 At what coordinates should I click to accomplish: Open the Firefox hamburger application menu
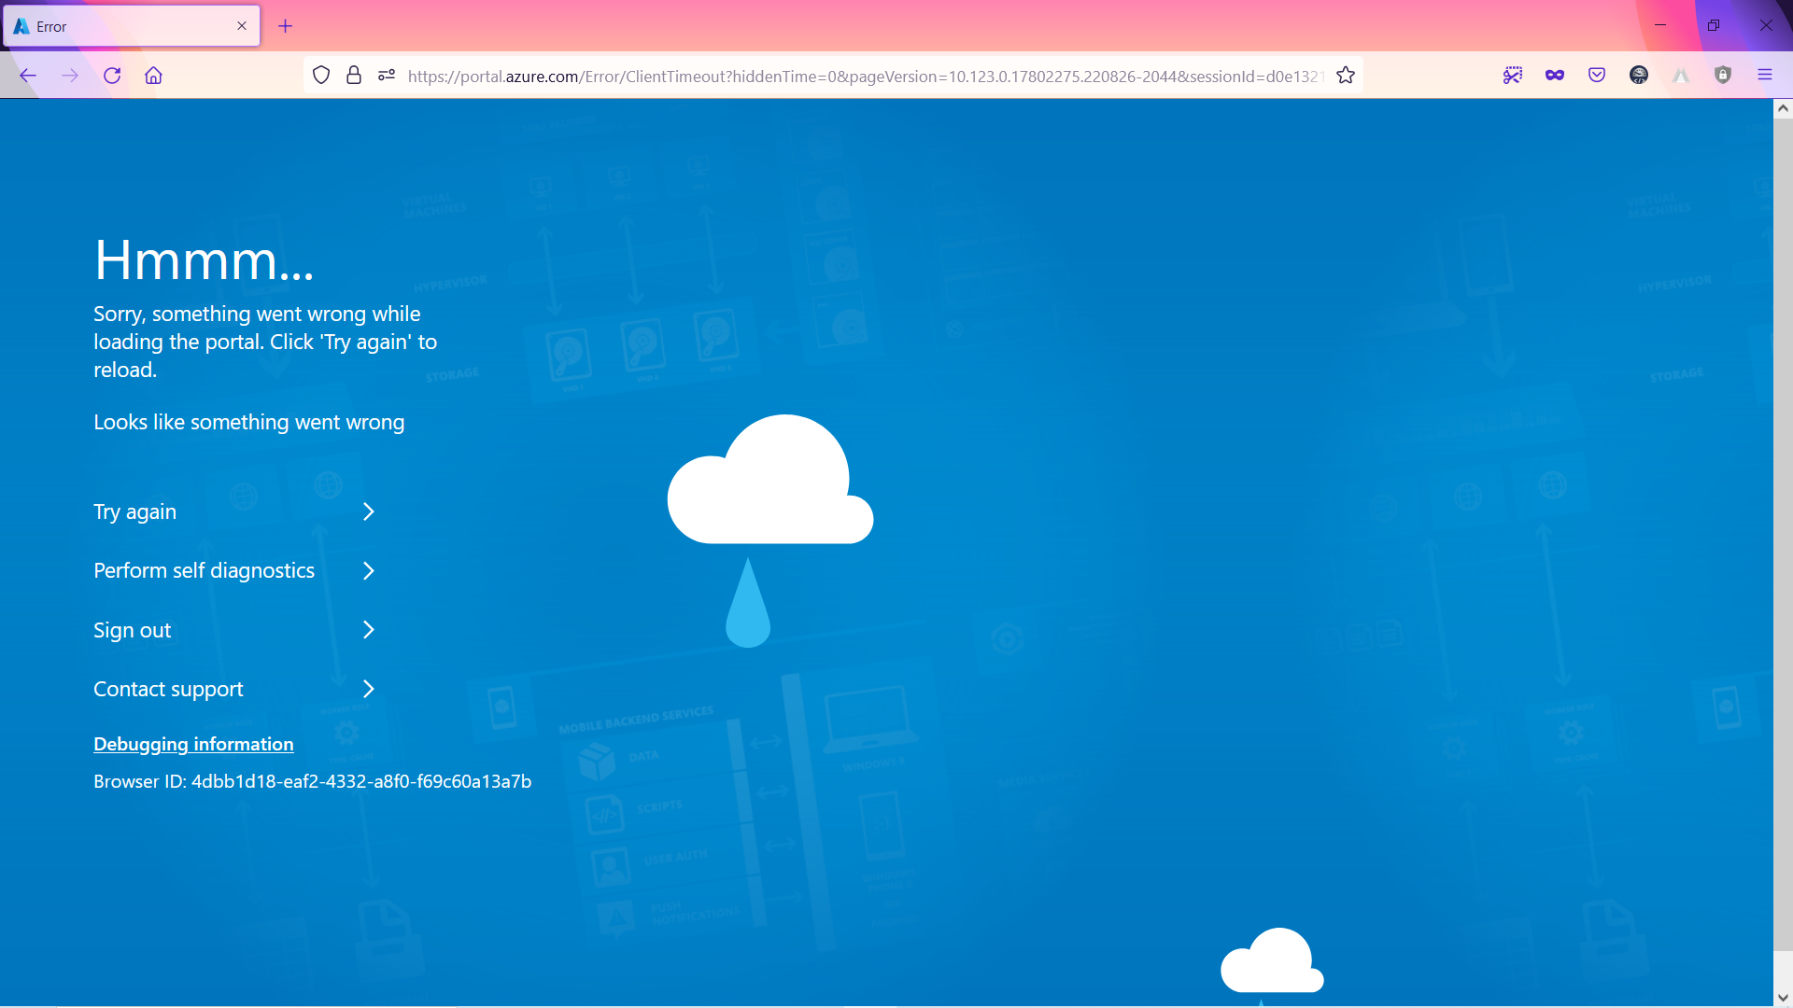(x=1765, y=76)
